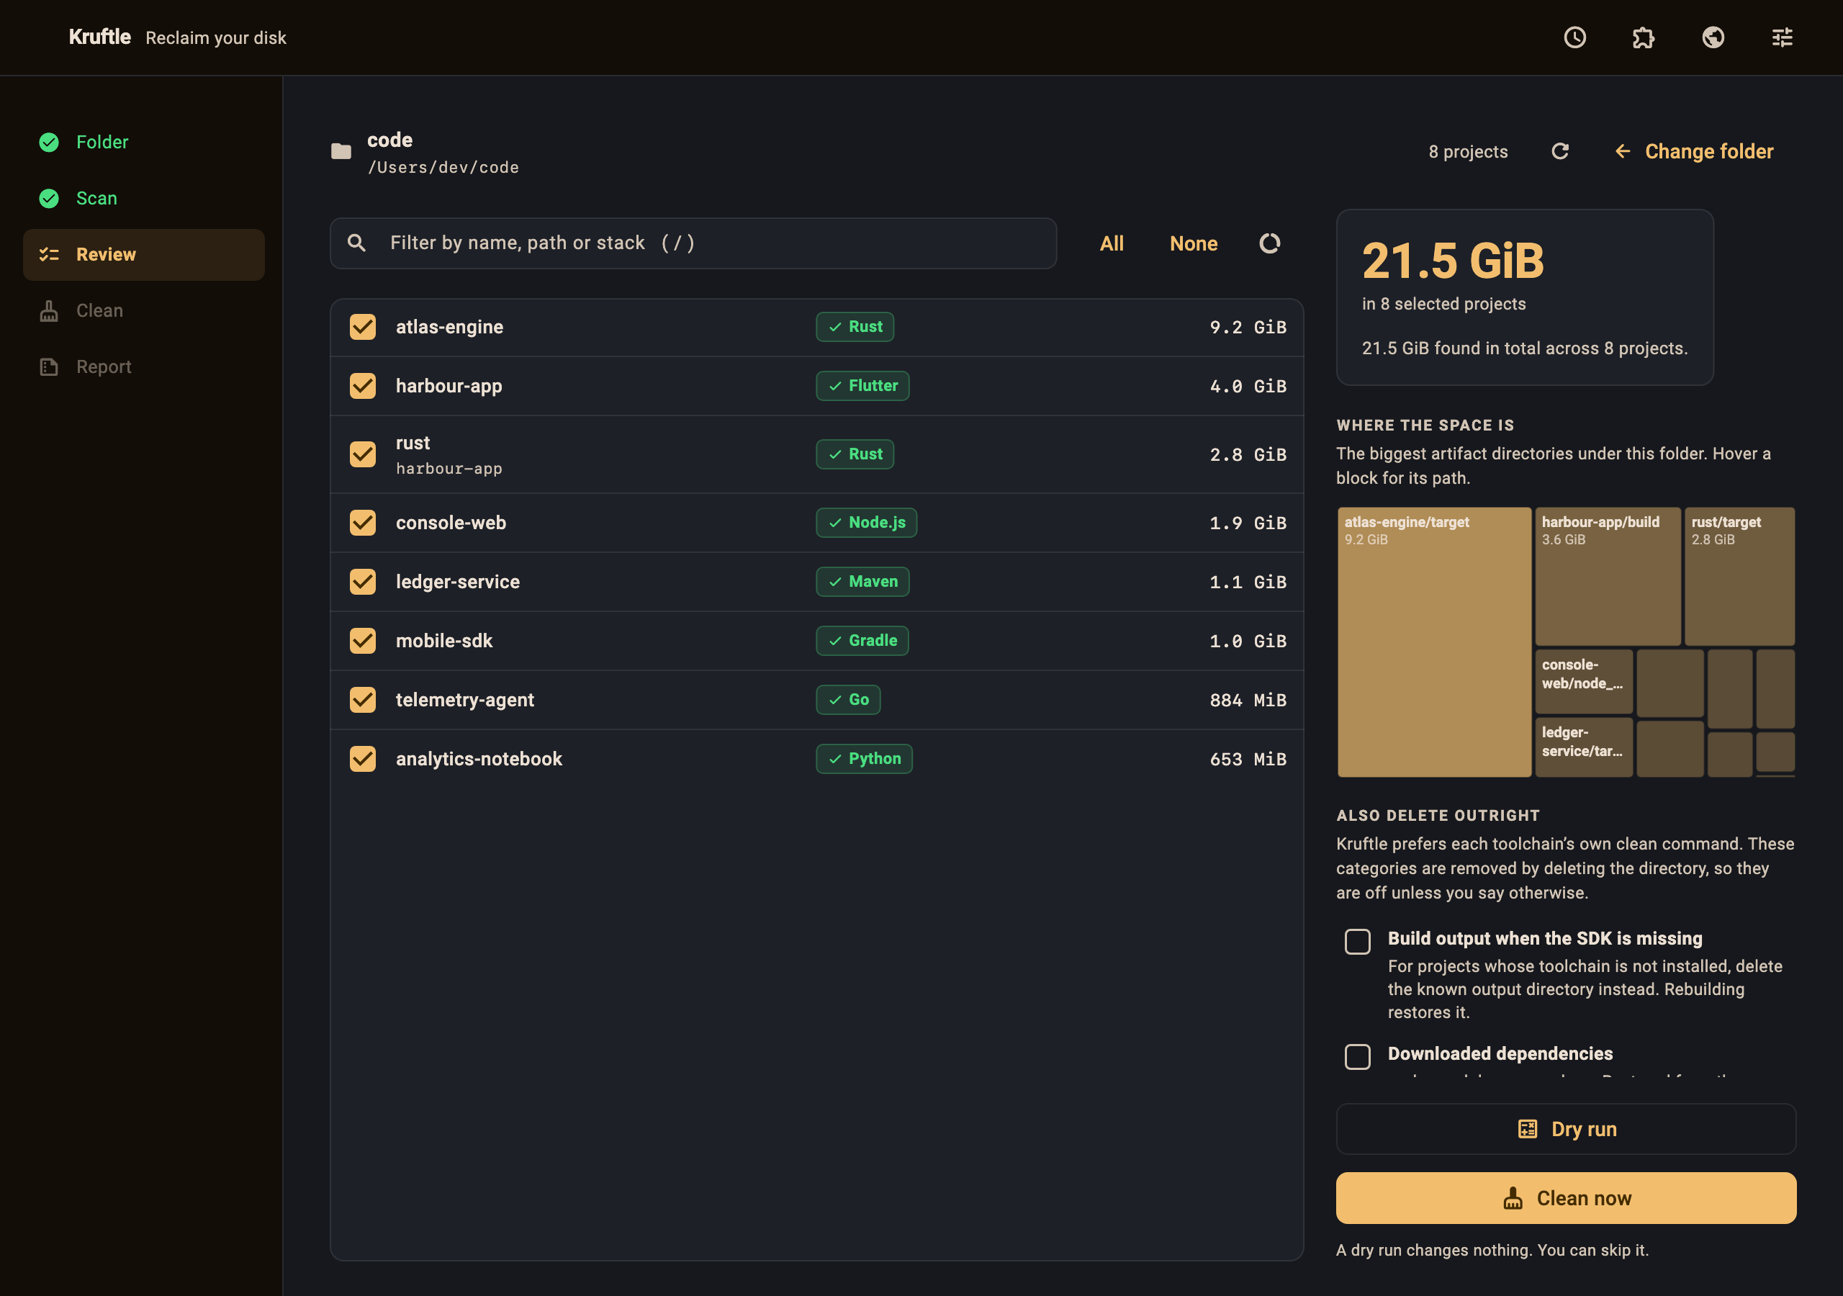Click the invert selection circular icon
Image resolution: width=1843 pixels, height=1296 pixels.
1269,243
